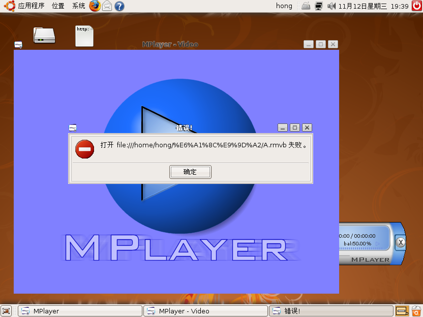Viewport: 423px width, 317px height.
Task: Switch to 错误! taskbar entry
Action: coord(331,311)
